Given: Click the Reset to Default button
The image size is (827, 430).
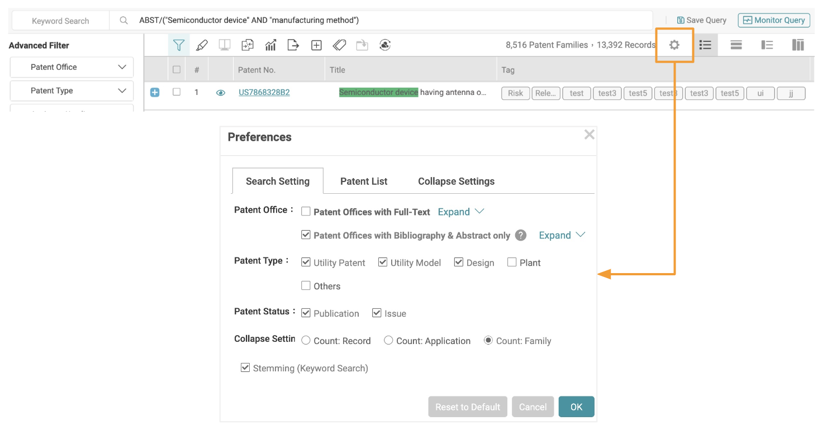Looking at the screenshot, I should (468, 407).
